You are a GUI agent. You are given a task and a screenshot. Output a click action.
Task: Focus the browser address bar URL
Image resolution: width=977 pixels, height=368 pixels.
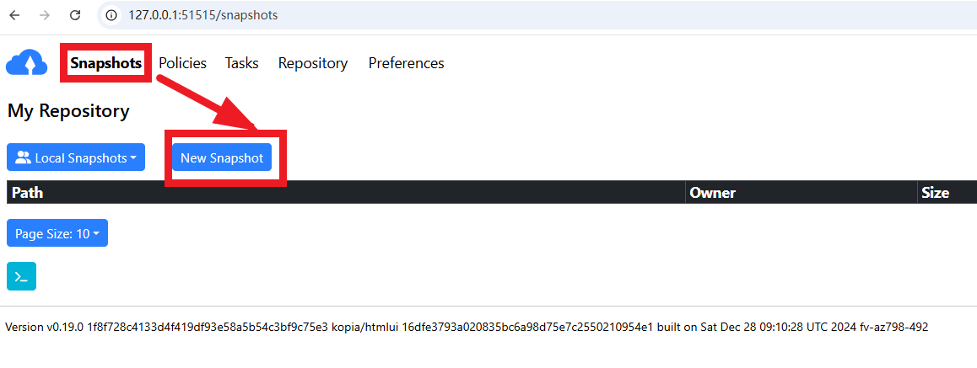coord(203,15)
